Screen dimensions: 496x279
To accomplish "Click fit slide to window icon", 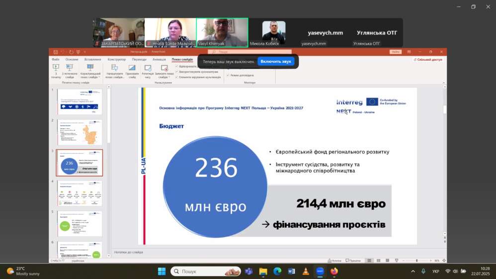I will point(444,261).
